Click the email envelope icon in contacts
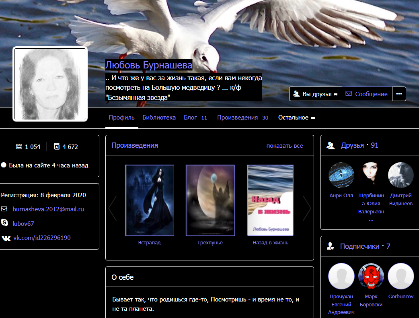 click(4, 209)
